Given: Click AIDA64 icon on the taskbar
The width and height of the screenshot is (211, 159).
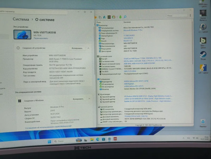Looking at the screenshot, I should tap(115, 139).
